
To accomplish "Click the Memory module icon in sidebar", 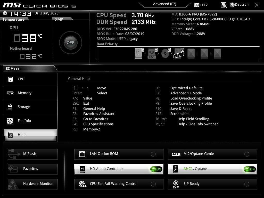I will [x=10, y=93].
